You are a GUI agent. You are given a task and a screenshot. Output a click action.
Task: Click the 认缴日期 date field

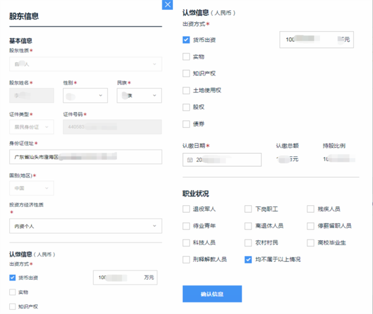click(222, 160)
